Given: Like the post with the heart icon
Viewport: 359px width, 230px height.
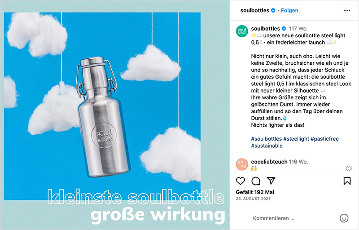Looking at the screenshot, I should tap(241, 181).
